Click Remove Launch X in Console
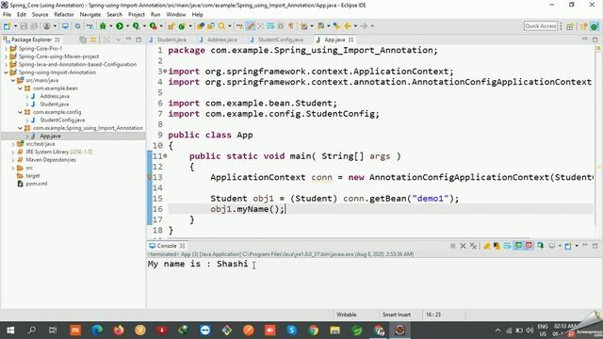Viewport: 603px width, 339px height. pyautogui.click(x=463, y=246)
